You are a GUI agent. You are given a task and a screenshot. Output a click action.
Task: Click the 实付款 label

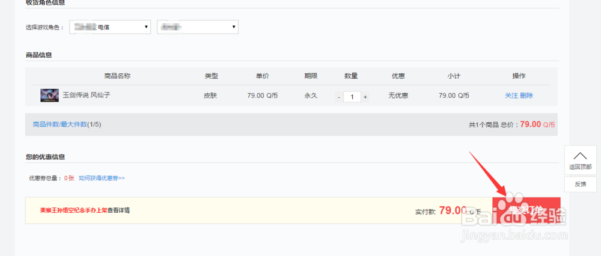tap(426, 212)
